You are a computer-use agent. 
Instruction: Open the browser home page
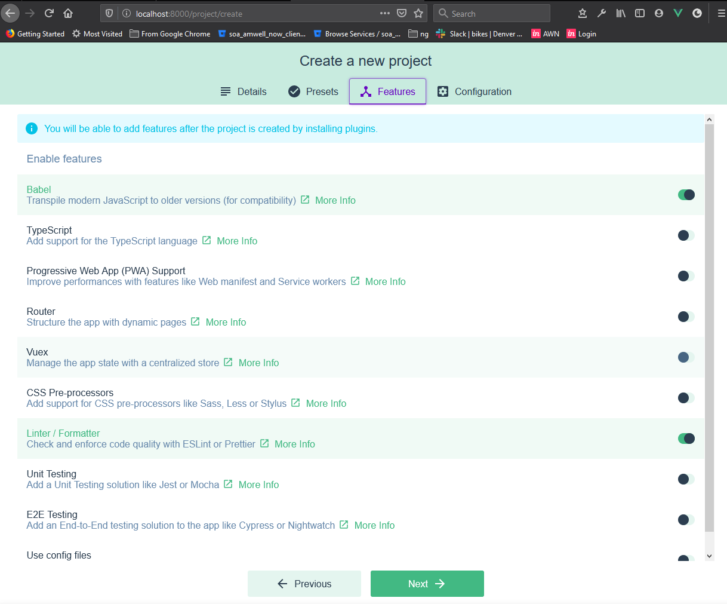68,13
